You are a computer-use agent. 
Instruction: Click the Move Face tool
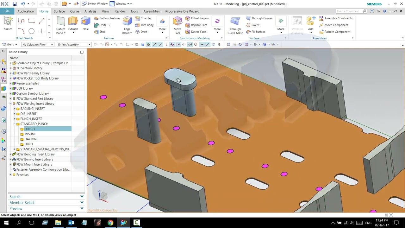(x=178, y=25)
